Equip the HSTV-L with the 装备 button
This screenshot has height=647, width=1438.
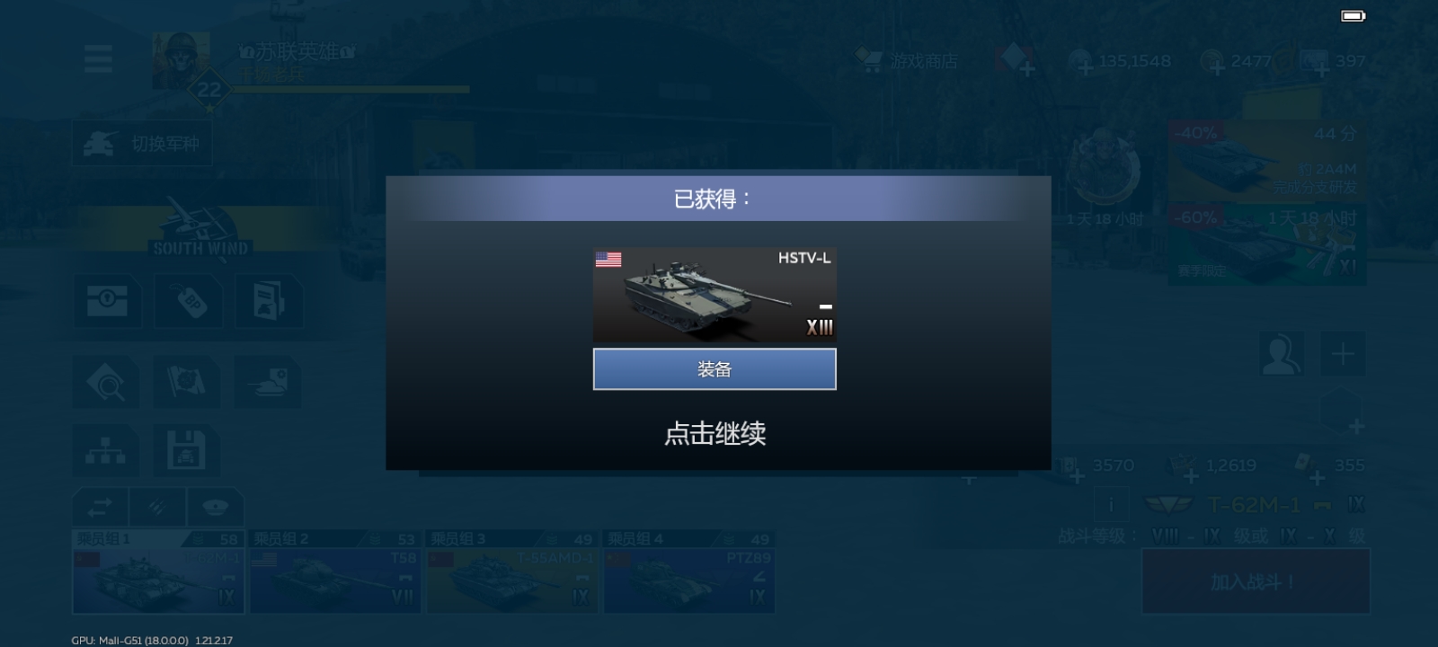715,369
